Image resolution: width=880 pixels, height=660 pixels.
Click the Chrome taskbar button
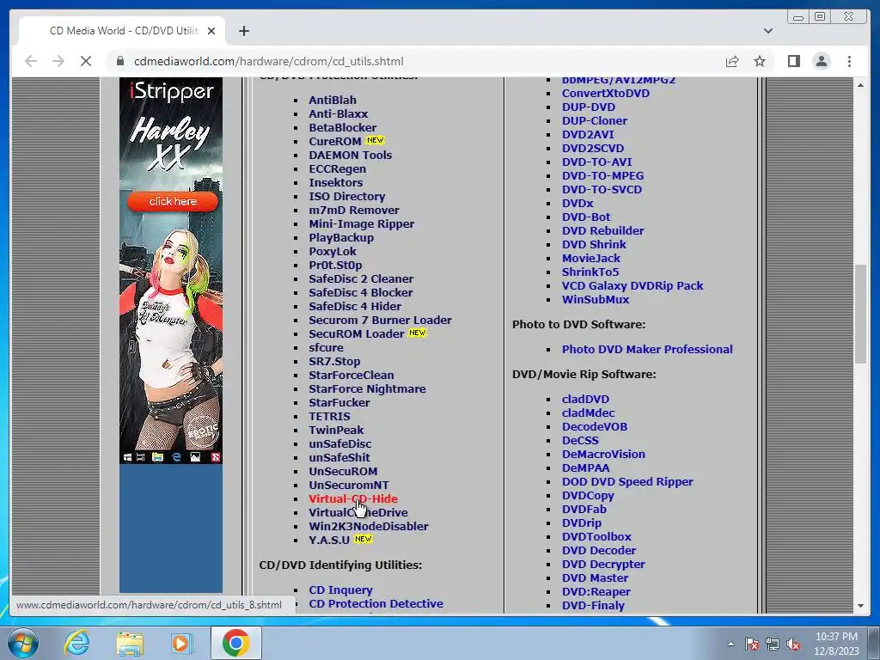pyautogui.click(x=235, y=643)
